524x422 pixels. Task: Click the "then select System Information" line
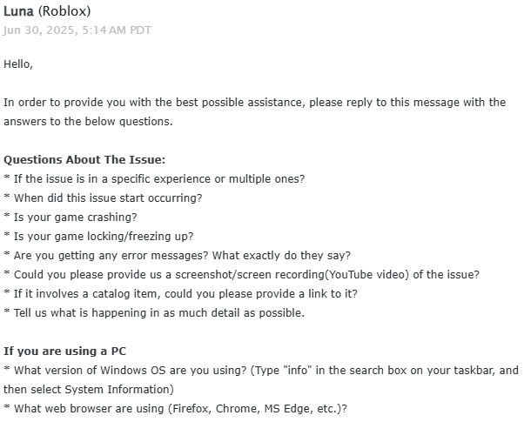(89, 389)
